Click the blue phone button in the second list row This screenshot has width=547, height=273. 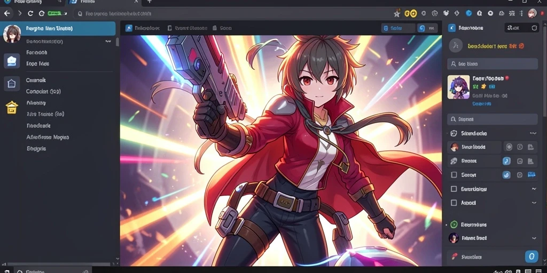click(506, 161)
